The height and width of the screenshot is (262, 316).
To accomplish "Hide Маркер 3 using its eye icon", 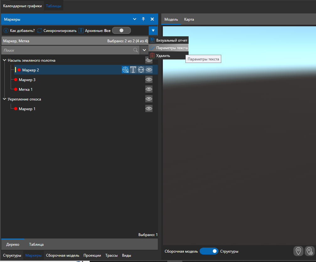I will coord(149,80).
